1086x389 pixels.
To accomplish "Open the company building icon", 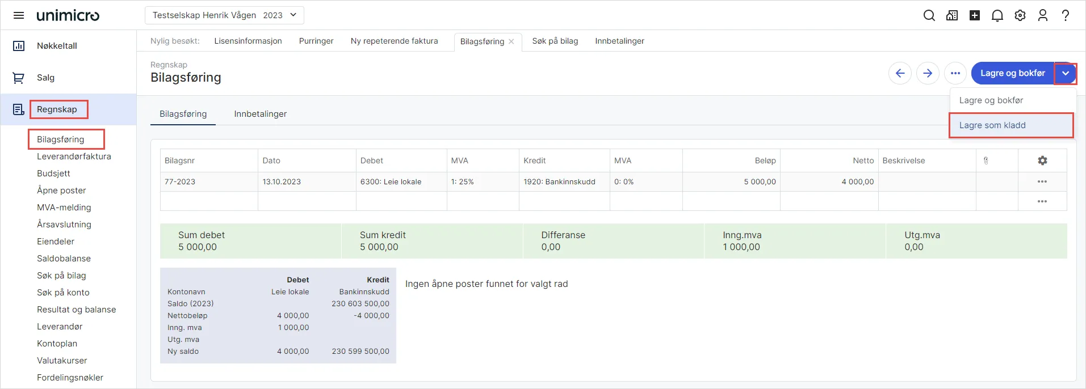I will click(x=952, y=15).
